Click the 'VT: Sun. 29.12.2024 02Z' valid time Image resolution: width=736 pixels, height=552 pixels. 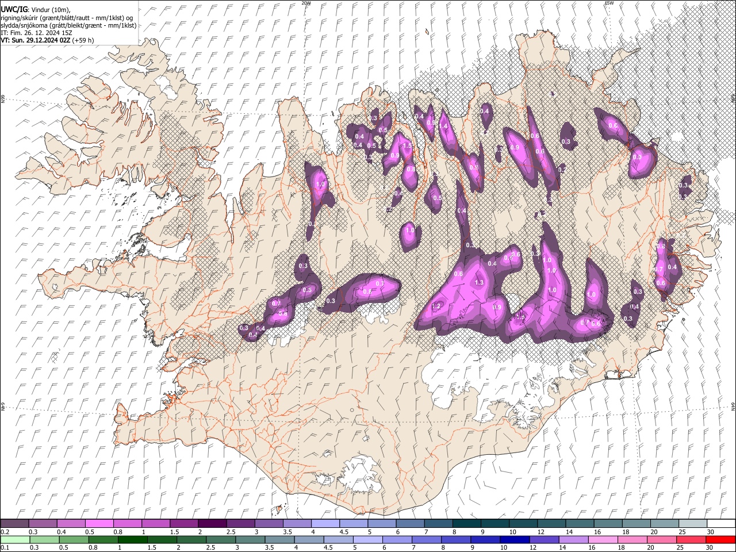35,40
